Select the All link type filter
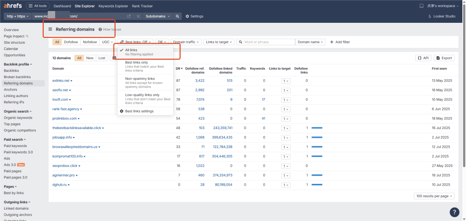Screen dimensions: 466x221 pyautogui.click(x=57, y=42)
